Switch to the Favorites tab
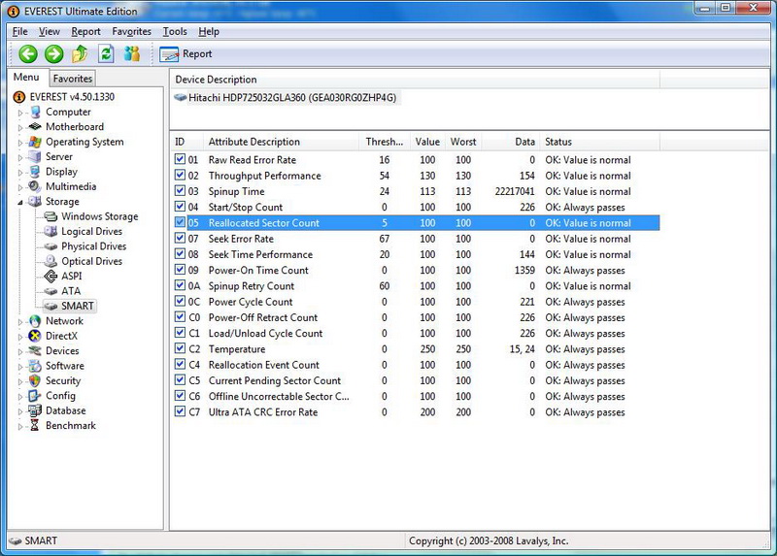 (x=73, y=79)
